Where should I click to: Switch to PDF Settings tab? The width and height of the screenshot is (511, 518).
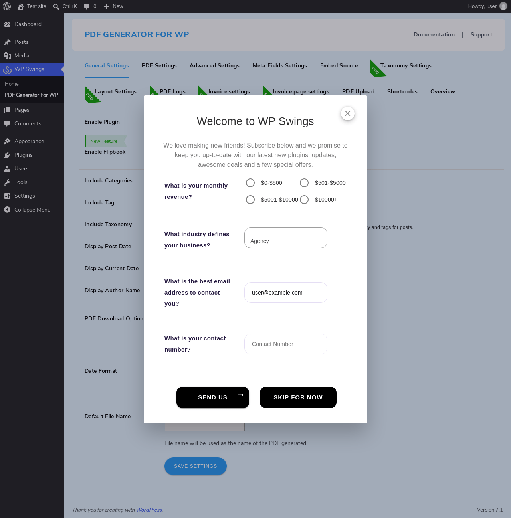click(x=159, y=66)
